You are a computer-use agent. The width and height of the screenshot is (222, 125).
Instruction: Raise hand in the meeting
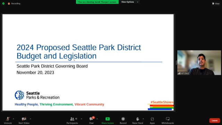138,120
